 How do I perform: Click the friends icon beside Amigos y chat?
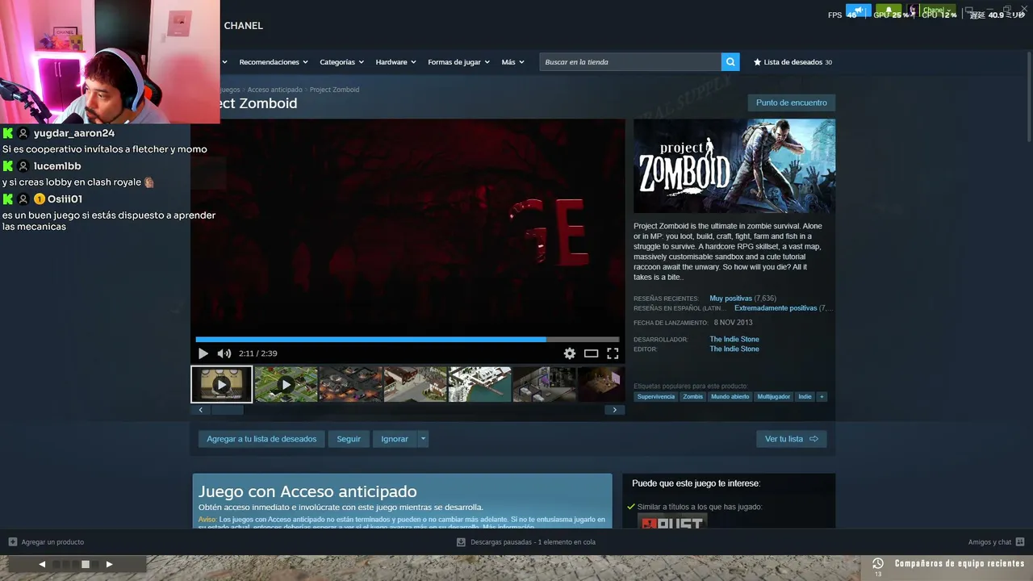[x=1020, y=542]
